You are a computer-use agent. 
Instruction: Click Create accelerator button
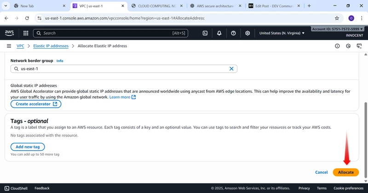[36, 104]
